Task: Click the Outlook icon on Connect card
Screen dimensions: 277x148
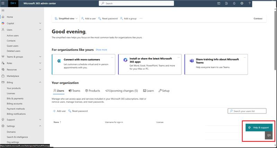Action: (x=59, y=61)
